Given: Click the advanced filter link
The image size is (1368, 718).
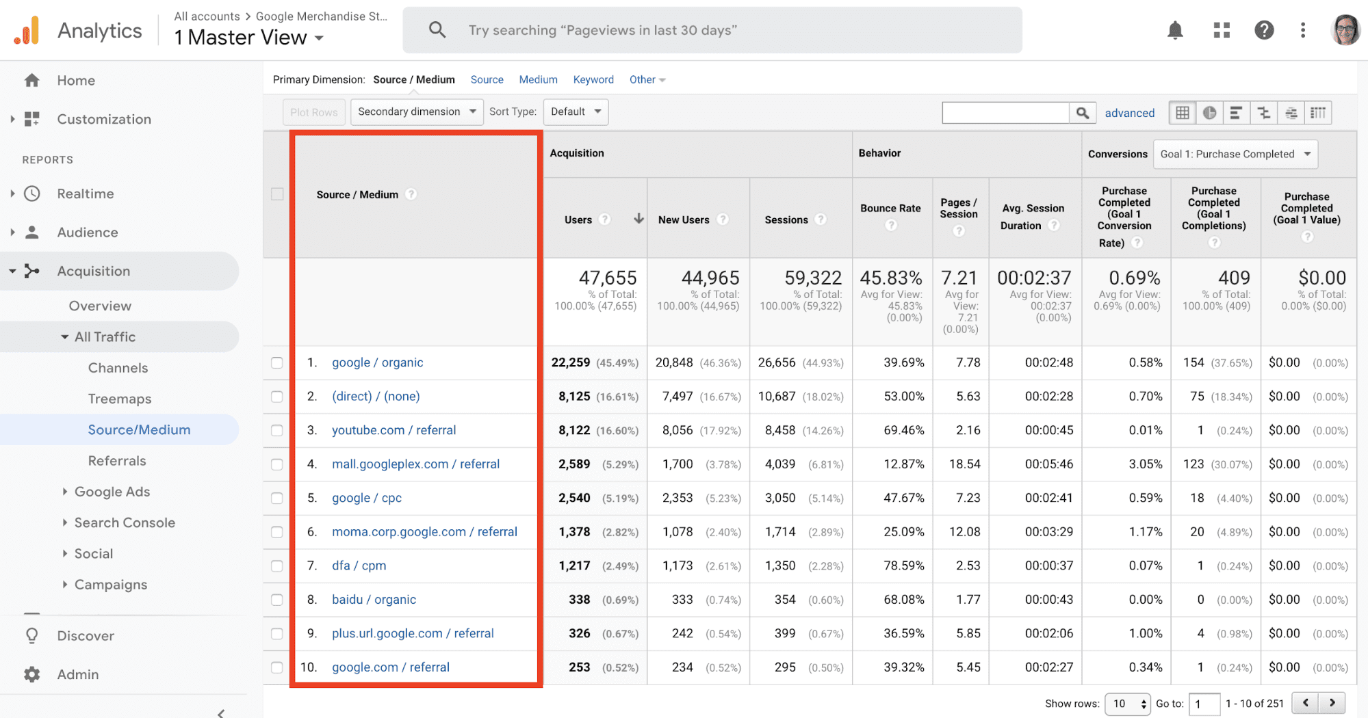Looking at the screenshot, I should [x=1129, y=112].
